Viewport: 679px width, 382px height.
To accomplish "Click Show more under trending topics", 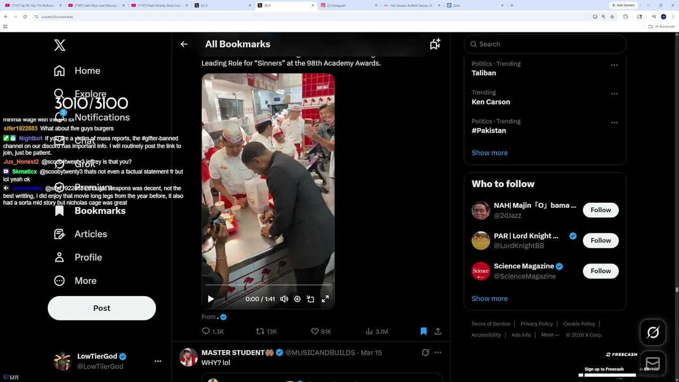I will click(x=490, y=153).
